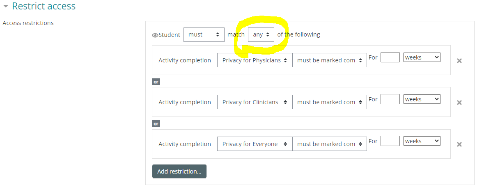The image size is (484, 192).
Task: Open completion condition dropdown for Clinicians row
Action: point(329,102)
